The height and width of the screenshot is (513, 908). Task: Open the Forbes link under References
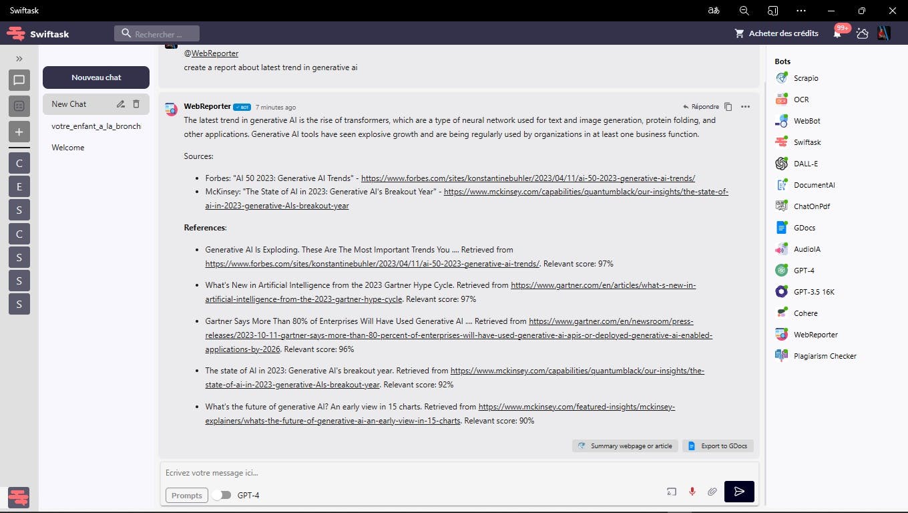click(x=373, y=264)
